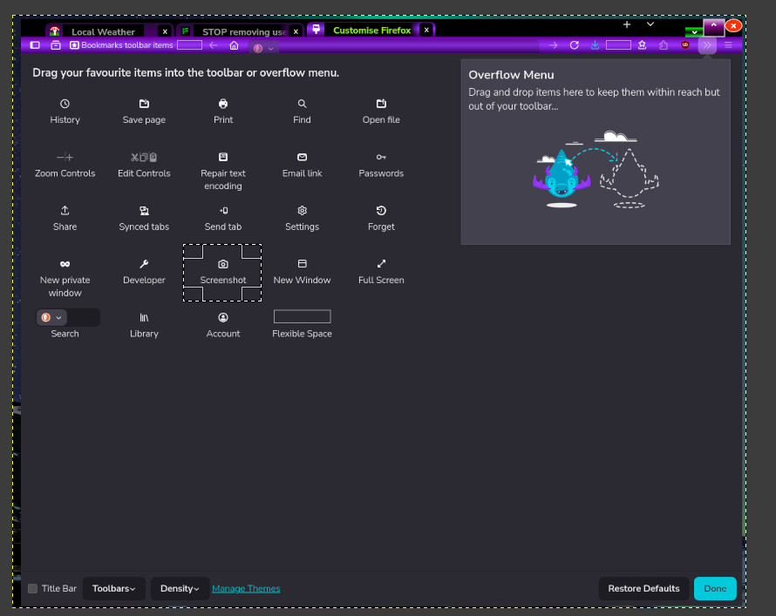Viewport: 776px width, 616px height.
Task: Click the Edit Controls palette item
Action: click(144, 166)
